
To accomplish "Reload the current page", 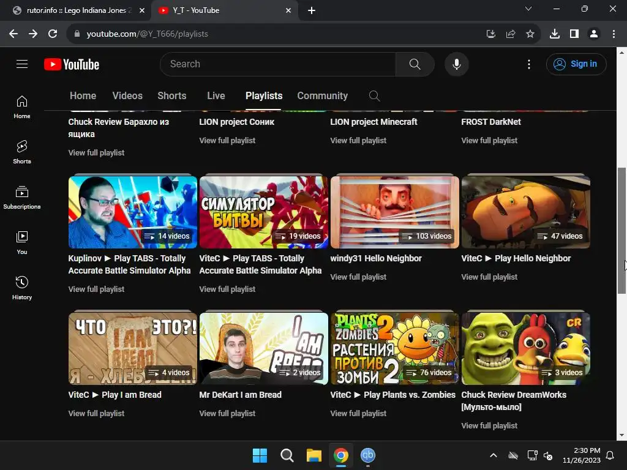I will pyautogui.click(x=53, y=34).
